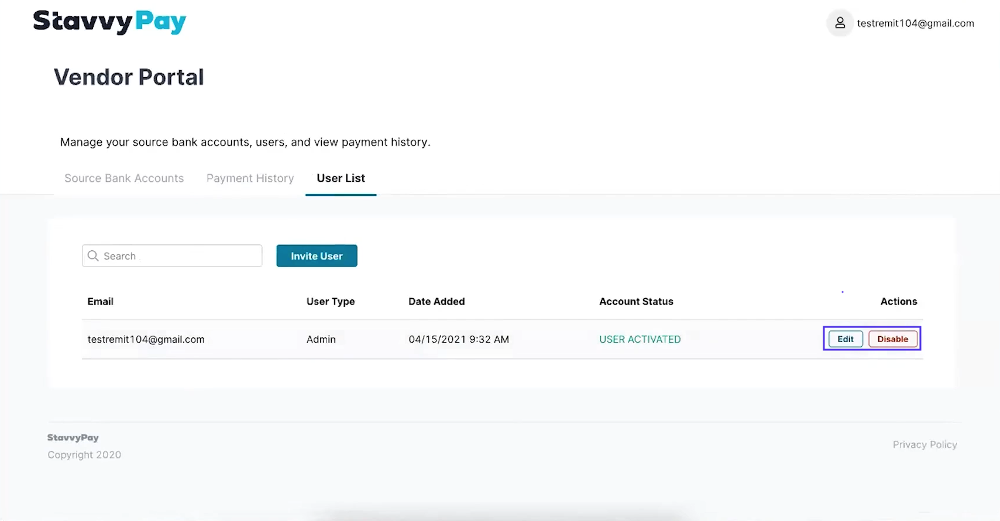Click the Vendor Portal heading
The image size is (1000, 521).
tap(129, 77)
